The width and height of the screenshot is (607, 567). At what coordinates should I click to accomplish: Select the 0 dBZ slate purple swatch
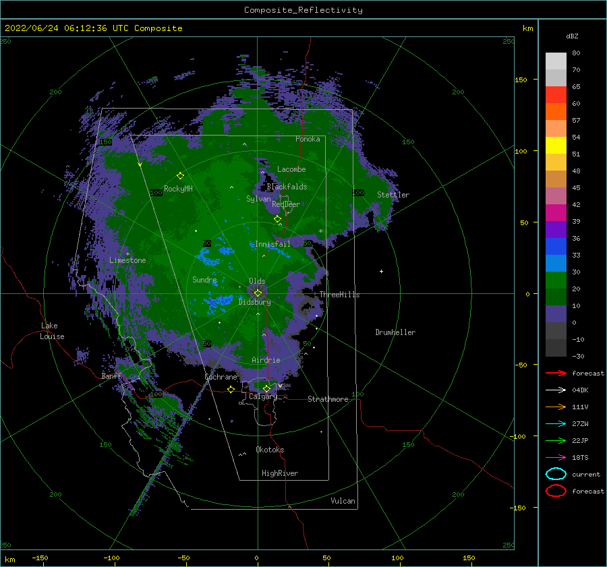coord(556,314)
